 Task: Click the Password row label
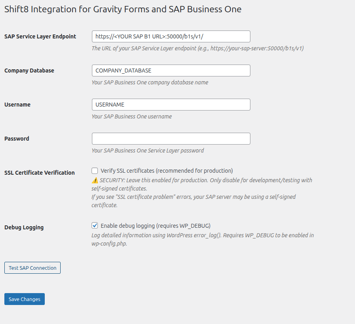tap(16, 139)
